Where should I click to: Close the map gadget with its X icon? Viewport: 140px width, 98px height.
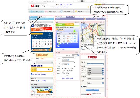(103, 22)
